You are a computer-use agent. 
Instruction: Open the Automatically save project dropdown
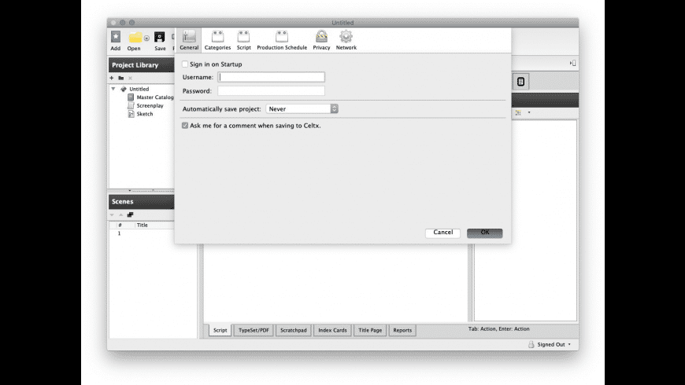[302, 108]
